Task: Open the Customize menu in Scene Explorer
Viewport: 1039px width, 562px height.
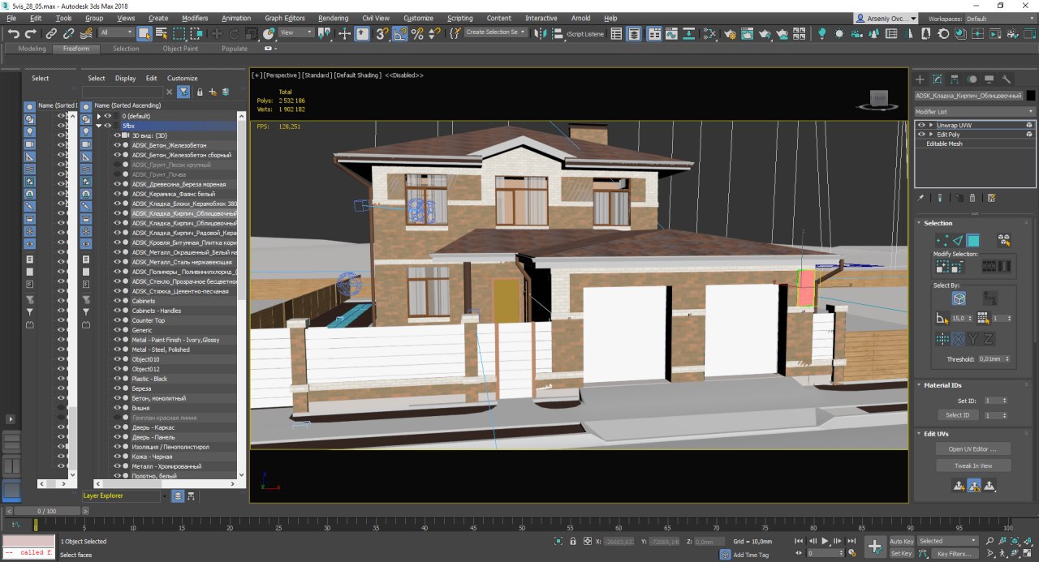Action: tap(182, 79)
